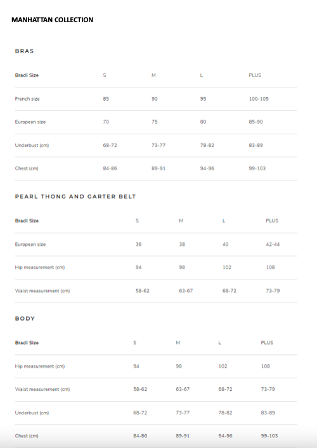317x448 pixels.
Task: Select Chest value 99-103 in Body table
Action: tap(269, 436)
